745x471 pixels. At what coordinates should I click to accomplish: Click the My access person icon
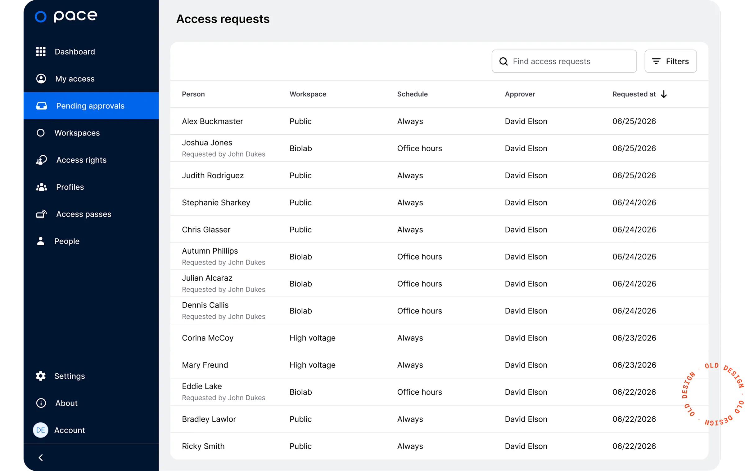click(x=41, y=78)
